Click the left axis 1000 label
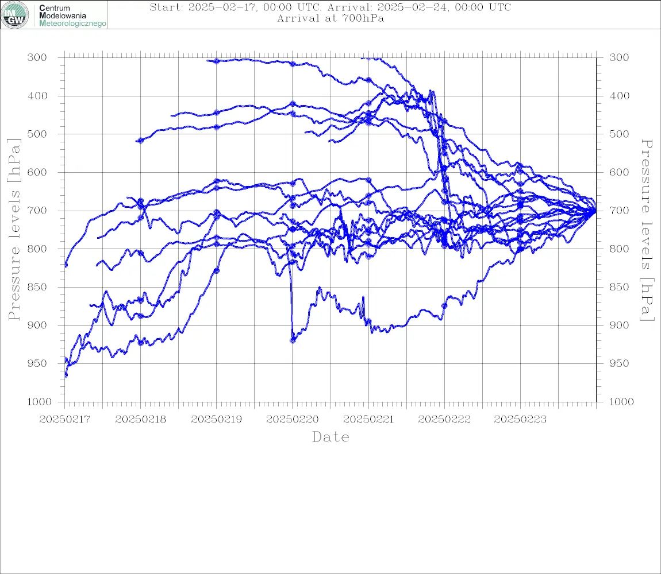661x574 pixels. 39,402
